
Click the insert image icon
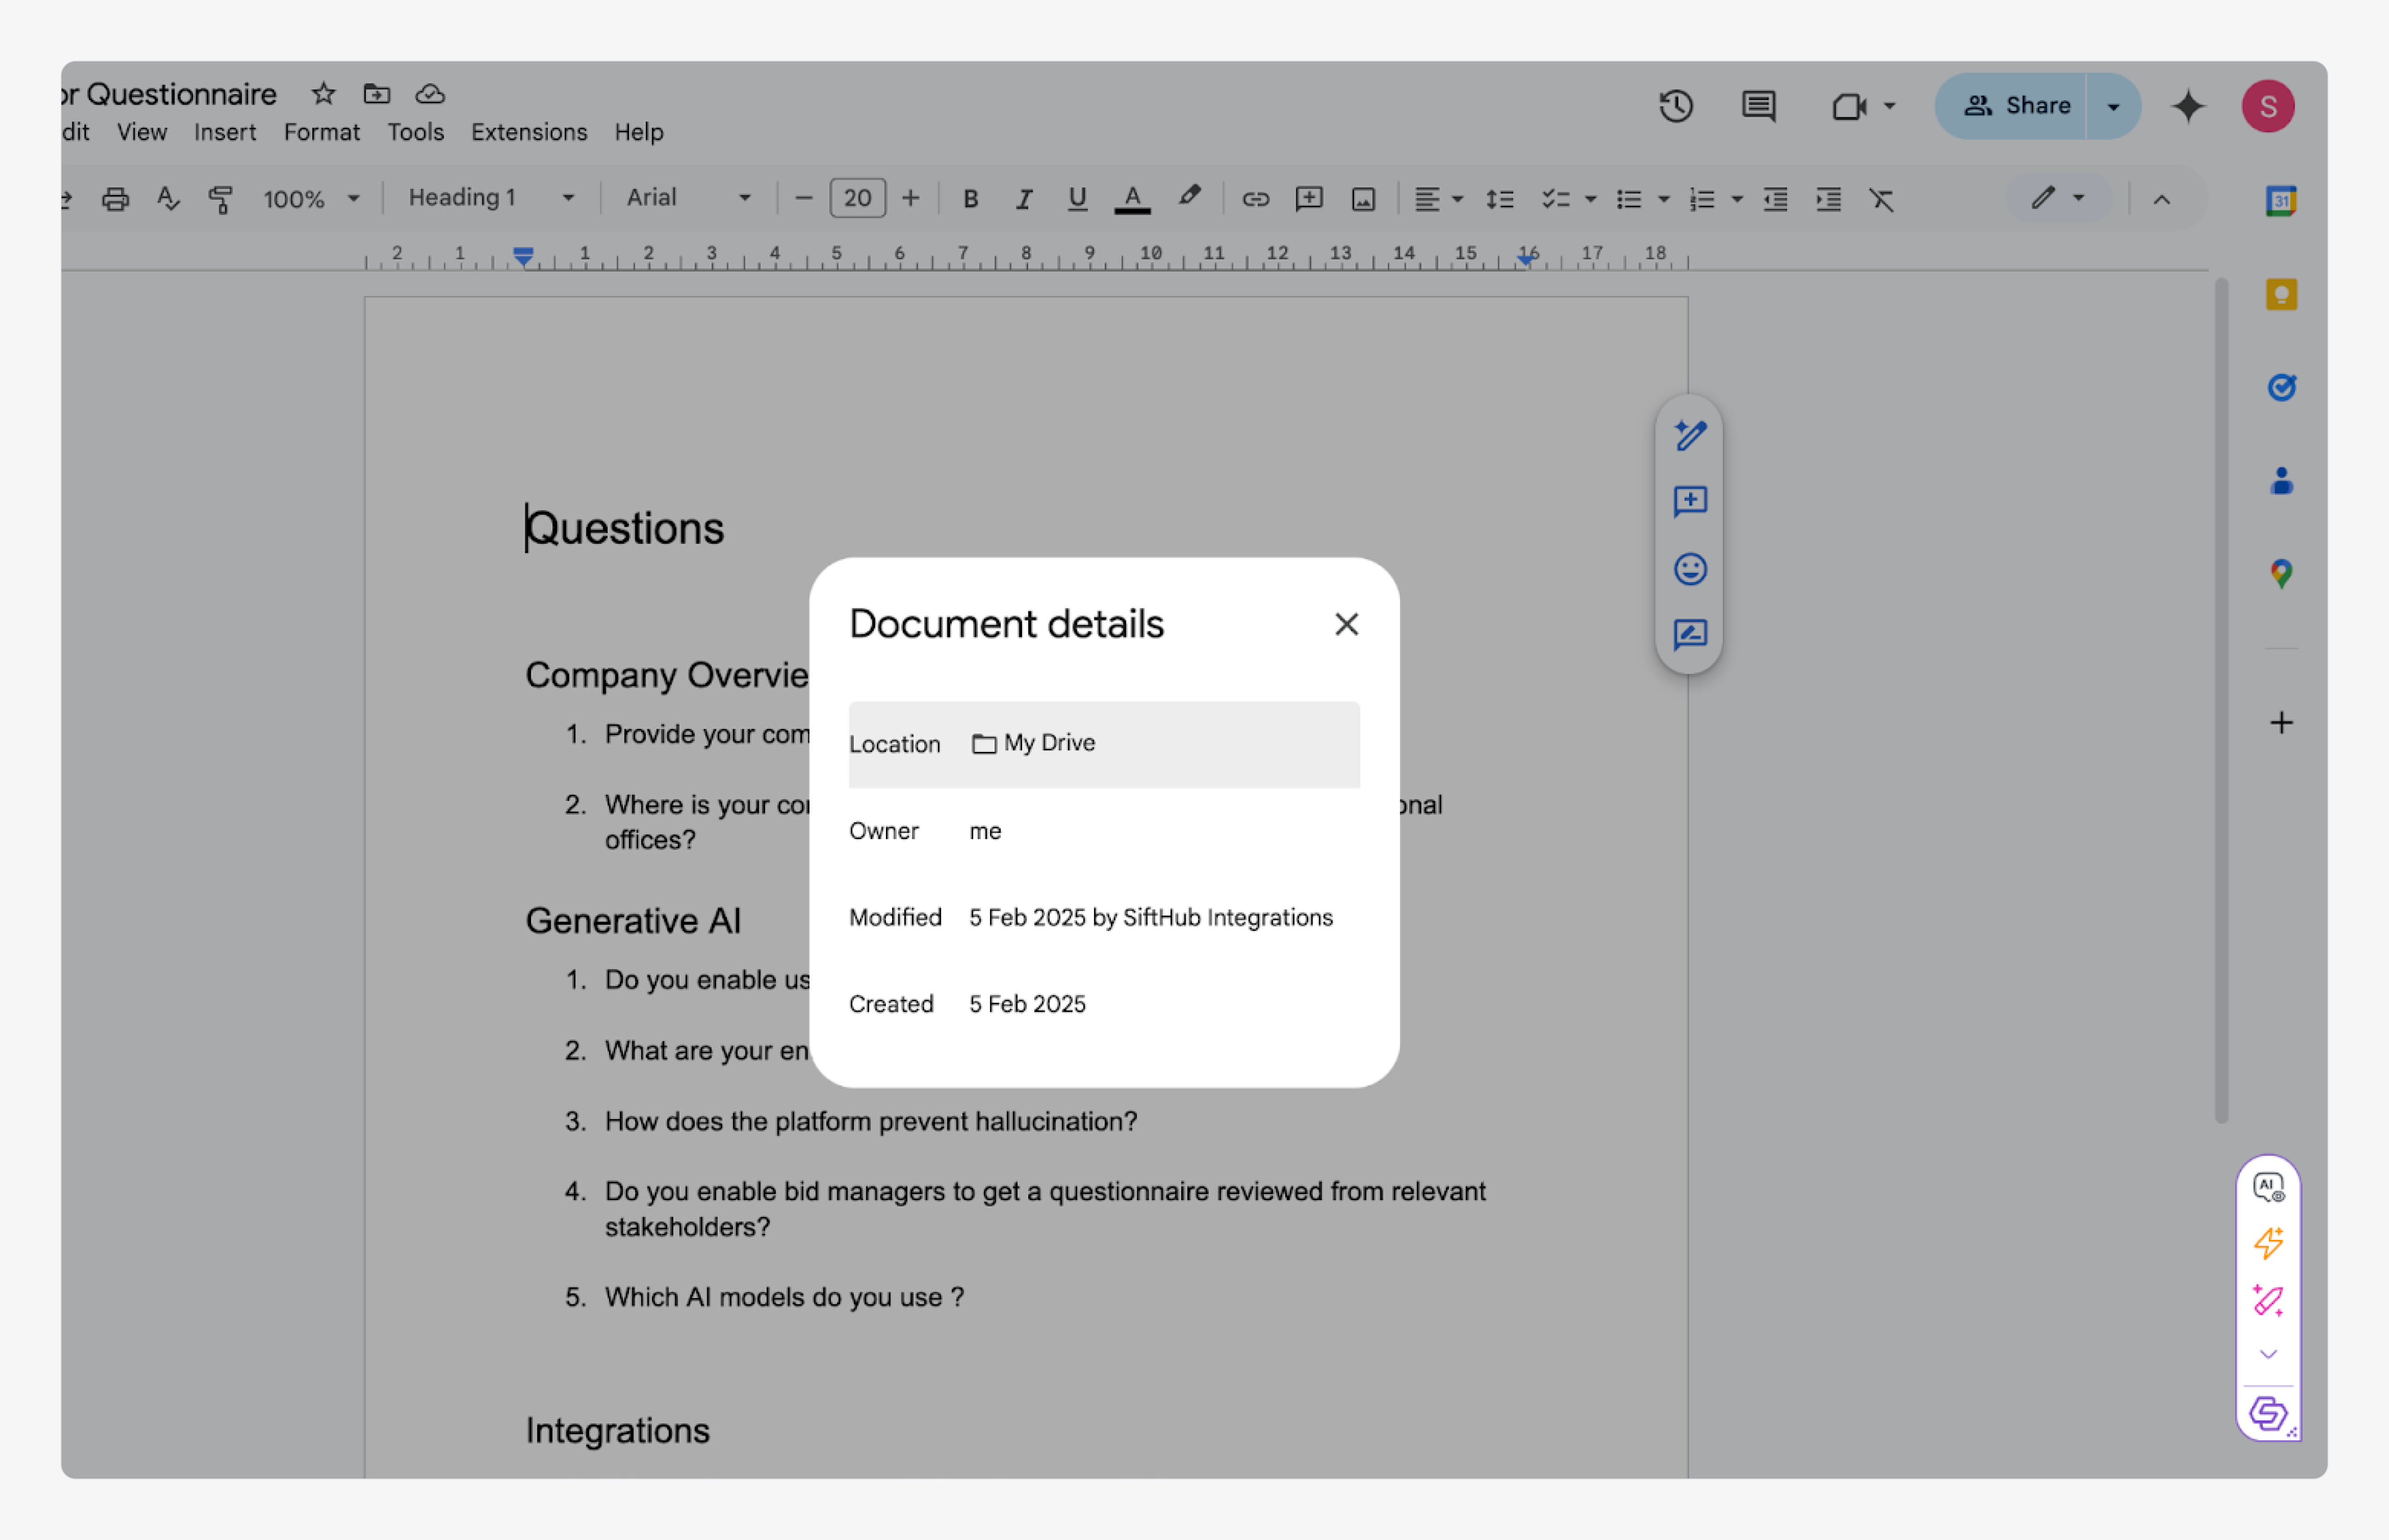[1363, 199]
